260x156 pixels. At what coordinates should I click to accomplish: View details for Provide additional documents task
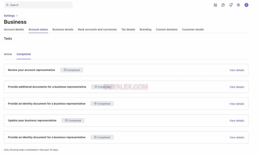[237, 87]
